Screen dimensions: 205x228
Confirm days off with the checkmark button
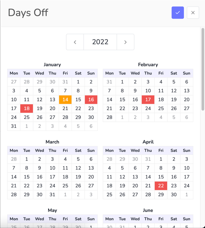coord(178,13)
